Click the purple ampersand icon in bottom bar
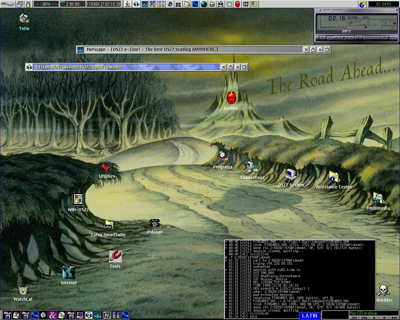The image size is (400, 320). click(x=53, y=315)
